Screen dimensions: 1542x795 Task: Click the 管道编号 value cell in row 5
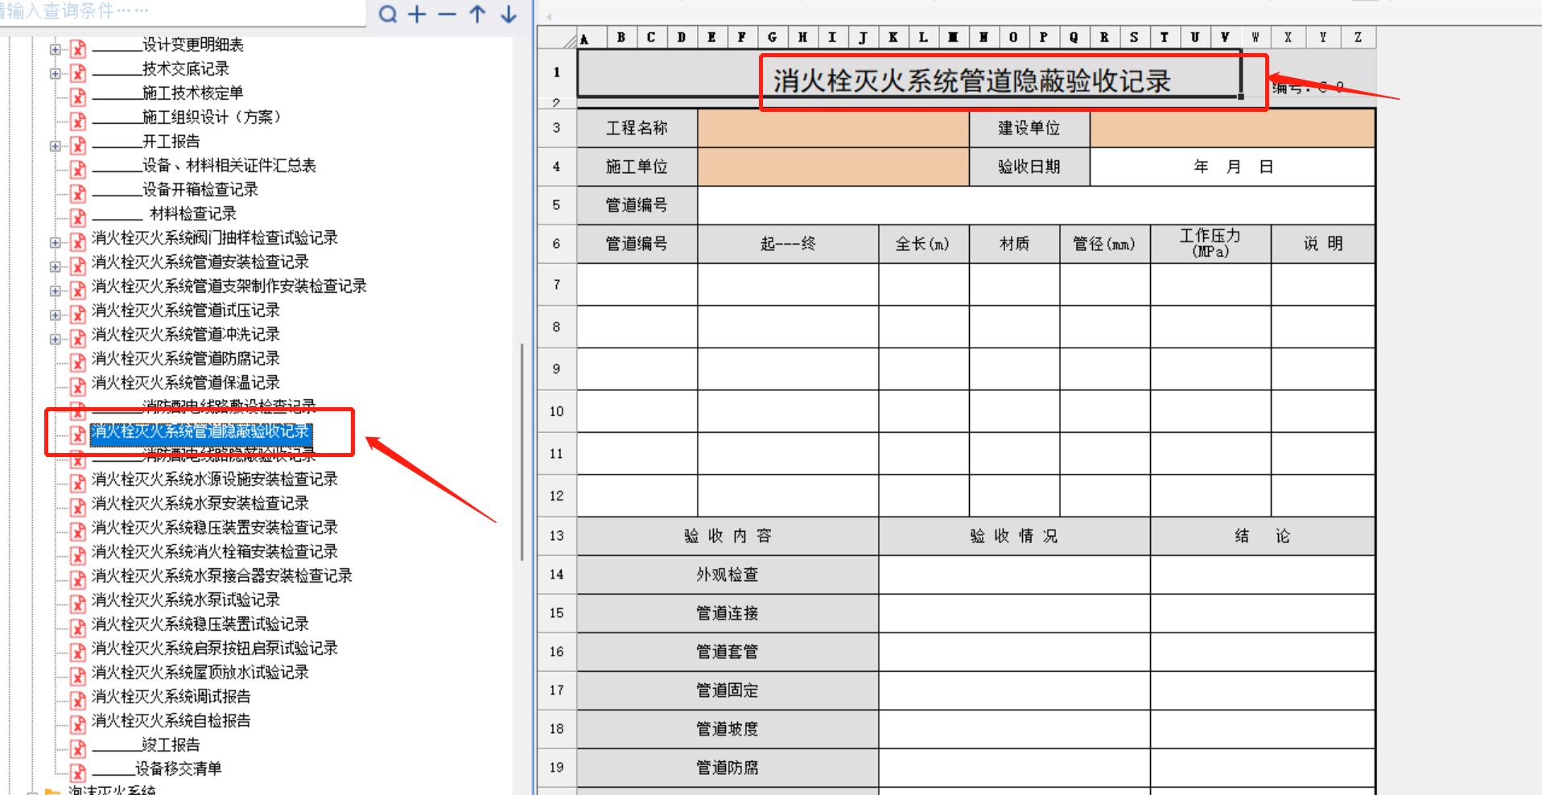coord(1036,205)
